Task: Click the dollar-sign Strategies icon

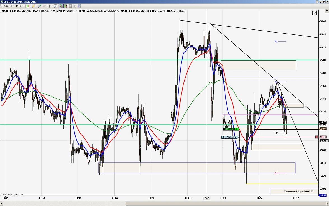Action: [74, 6]
